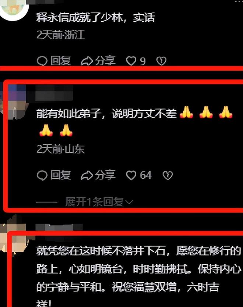Open the blurred username above 就凭您在这时候
243x307 pixels.
[59, 227]
